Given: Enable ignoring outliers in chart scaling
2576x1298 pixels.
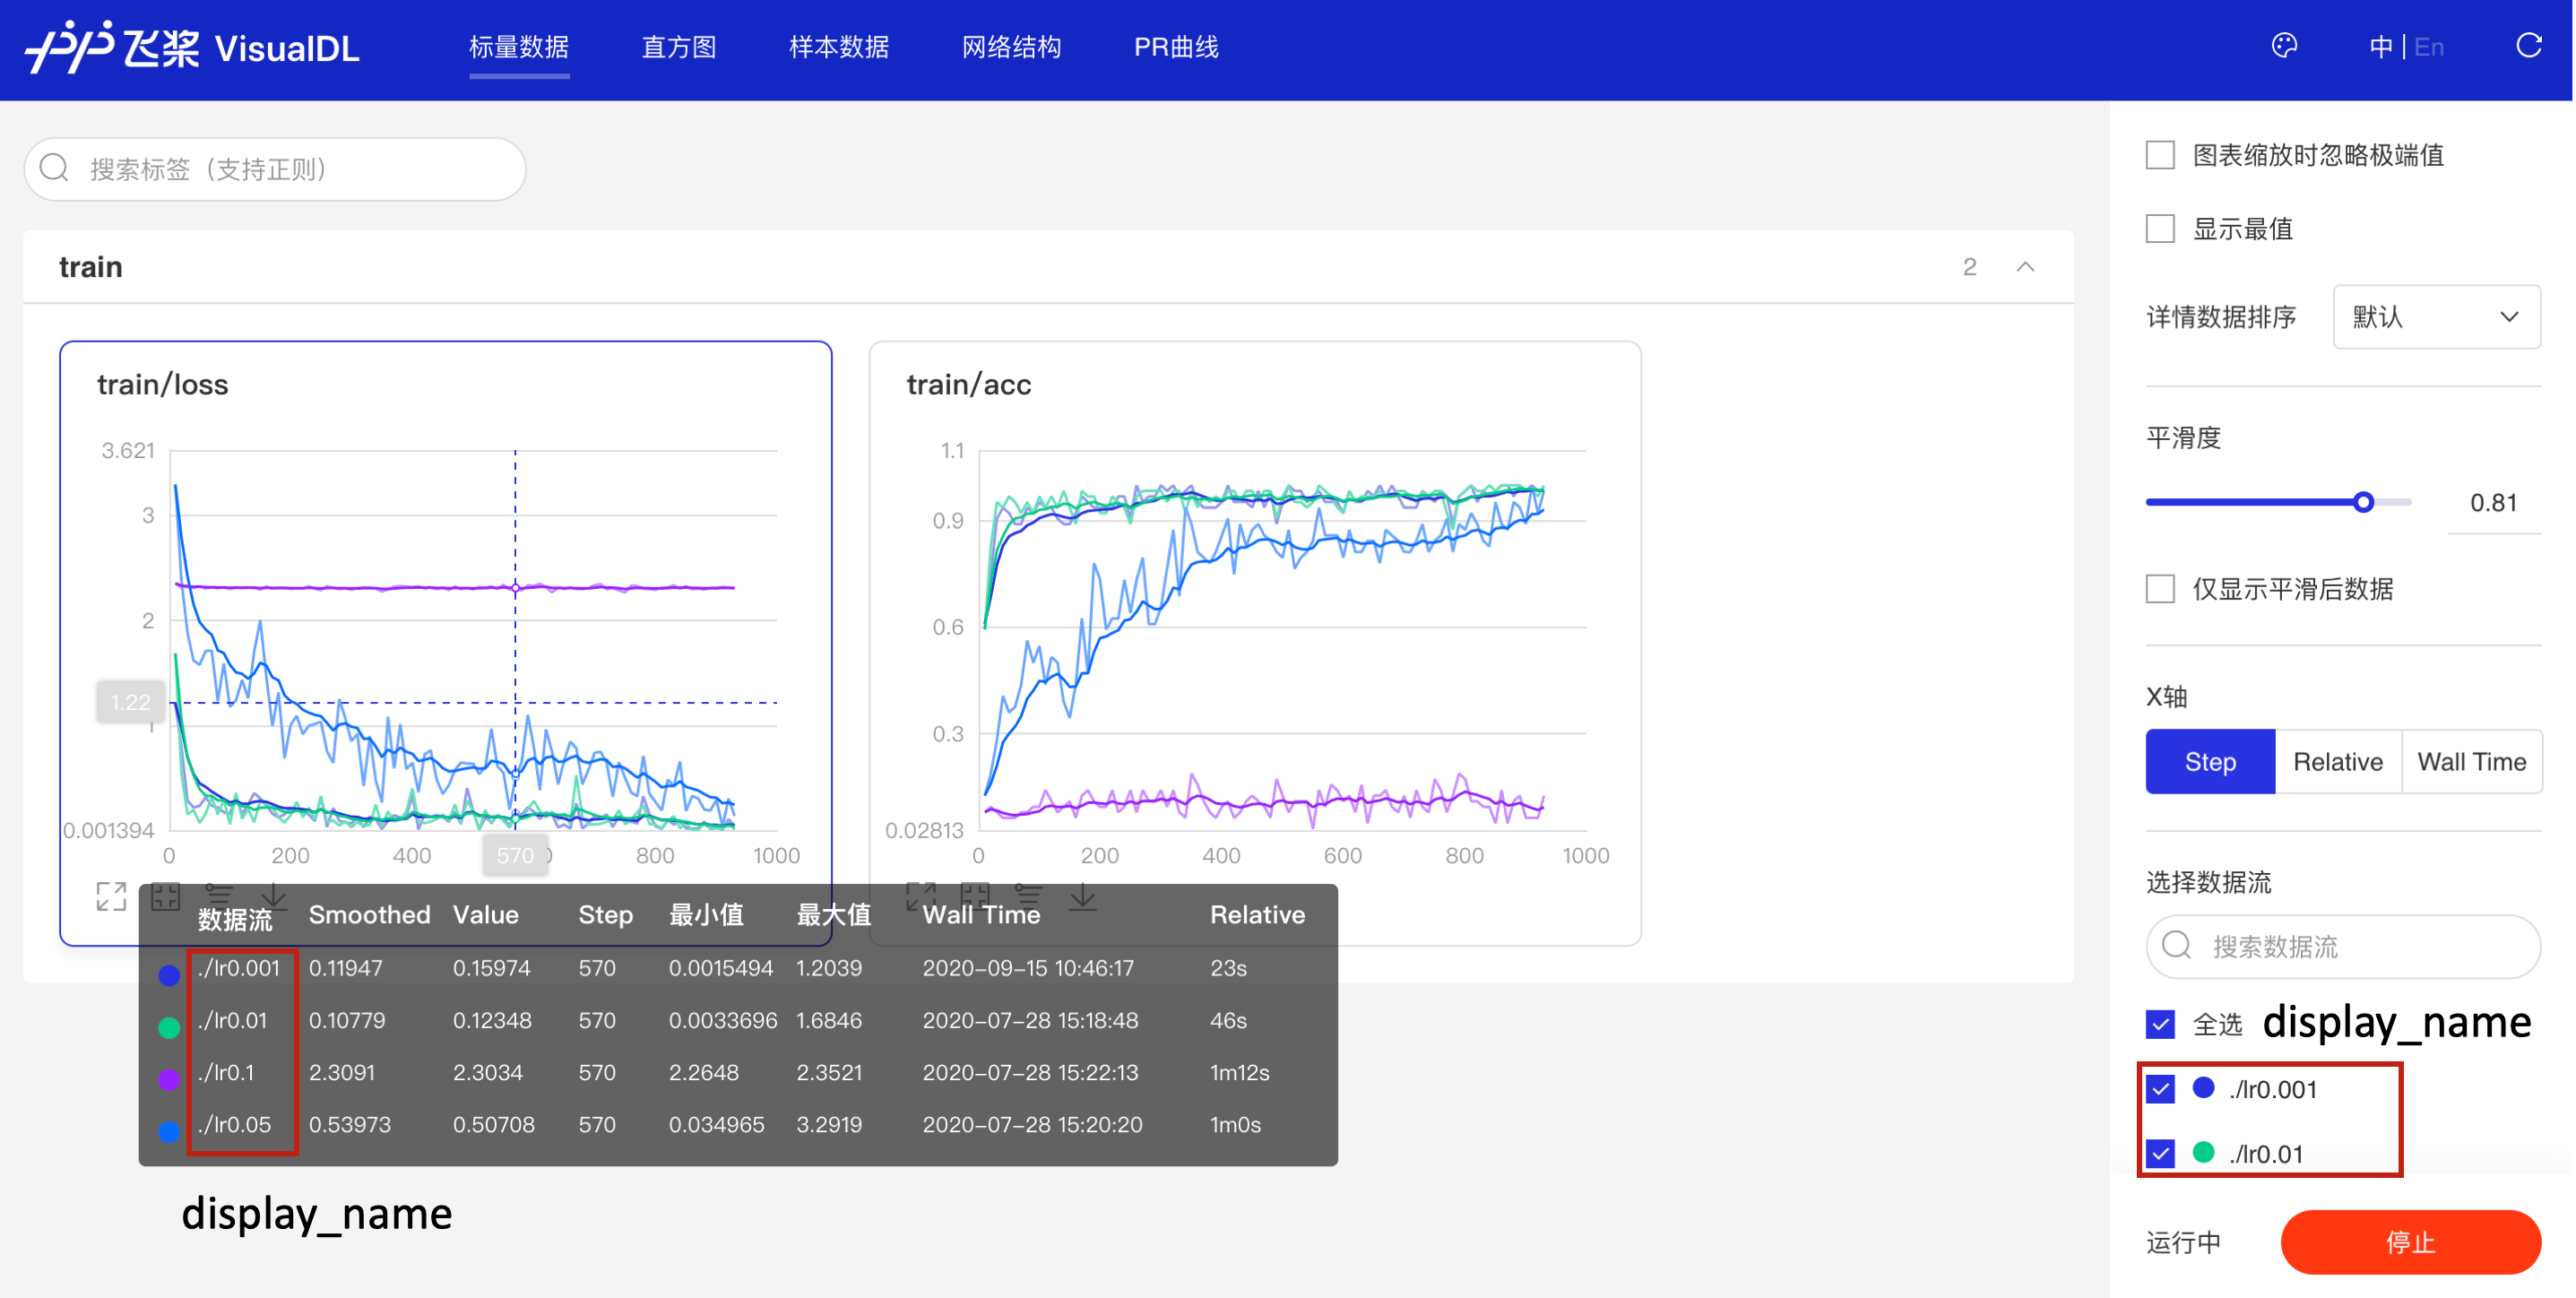Looking at the screenshot, I should click(x=2160, y=155).
